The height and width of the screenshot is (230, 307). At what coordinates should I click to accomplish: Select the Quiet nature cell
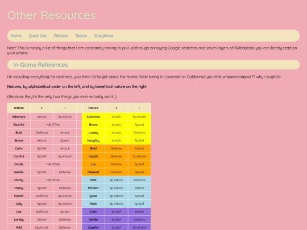(93, 196)
